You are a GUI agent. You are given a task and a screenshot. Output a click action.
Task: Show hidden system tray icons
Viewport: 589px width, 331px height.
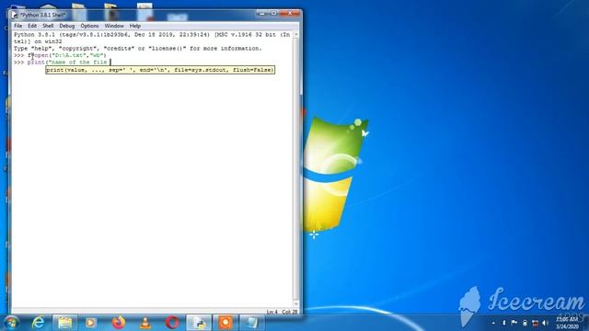(493, 323)
